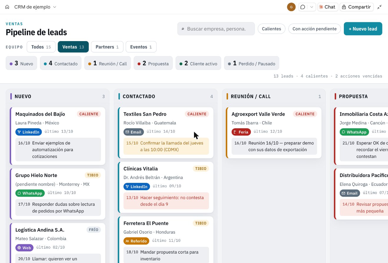This screenshot has width=388, height=263.
Task: Click Referido badge on Ferretera El Puente
Action: tap(136, 241)
